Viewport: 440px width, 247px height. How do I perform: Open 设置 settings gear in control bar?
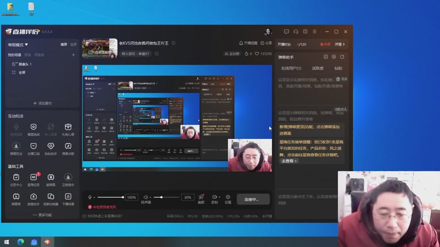(228, 199)
